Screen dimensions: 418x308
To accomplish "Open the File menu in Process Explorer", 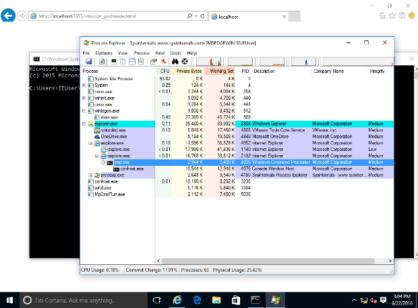I will tap(86, 53).
